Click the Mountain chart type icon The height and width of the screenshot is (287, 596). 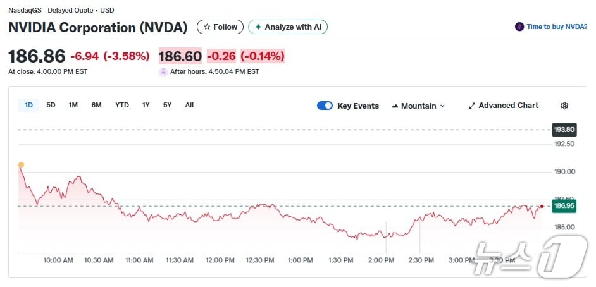(395, 106)
